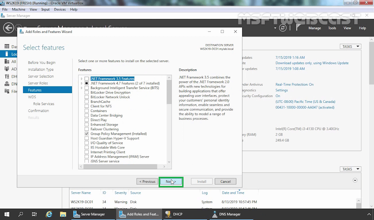The image size is (374, 220).
Task: Open File Explorer from the taskbar
Action: 63,214
